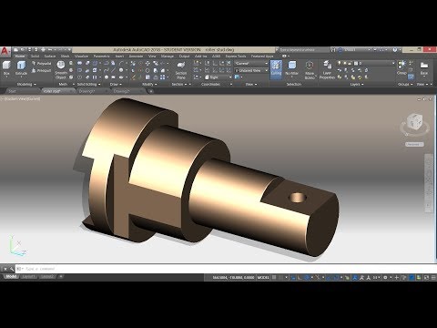Screen dimensions: 437x328
Task: Close the command line with X icon
Action: (5, 269)
